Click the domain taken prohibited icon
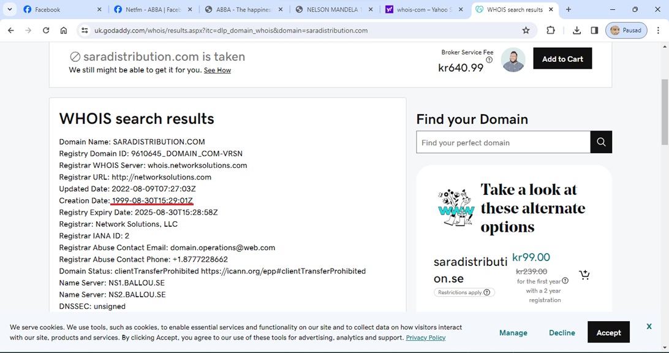The height and width of the screenshot is (353, 669). [x=75, y=57]
